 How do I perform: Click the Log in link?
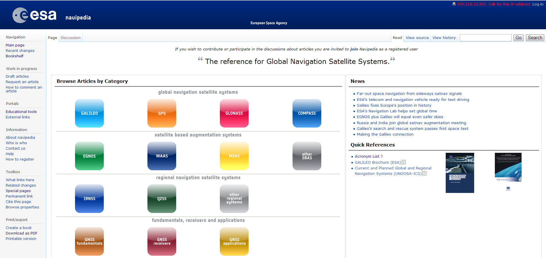click(538, 4)
